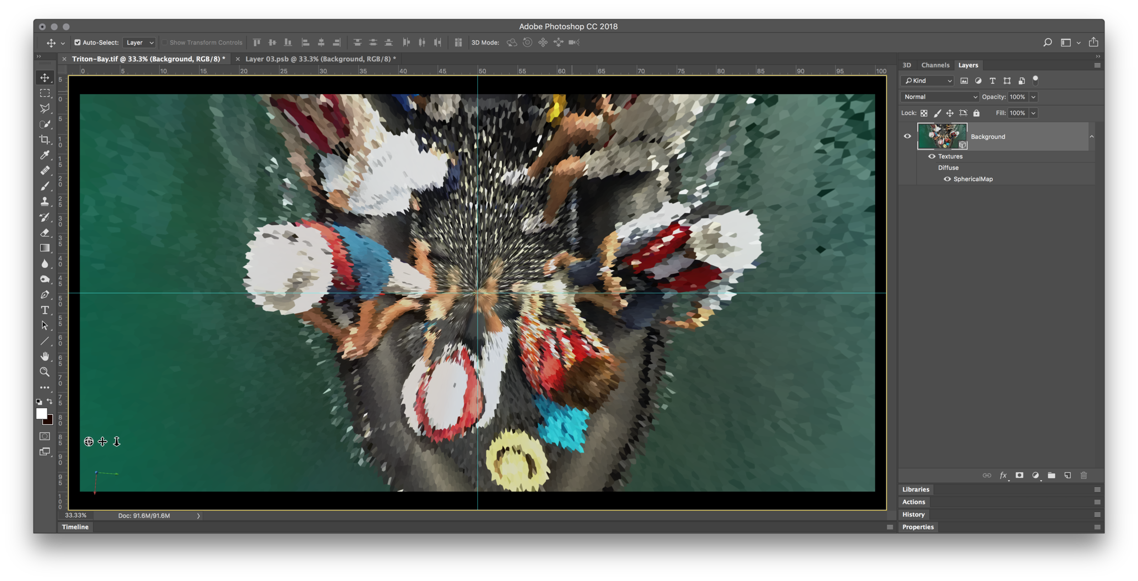
Task: Select the Type tool
Action: coord(45,310)
